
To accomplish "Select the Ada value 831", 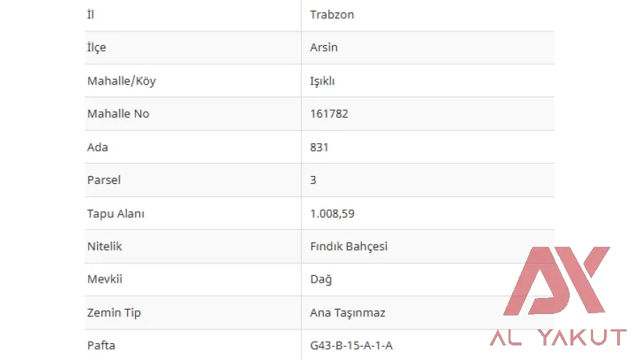I will point(319,147).
